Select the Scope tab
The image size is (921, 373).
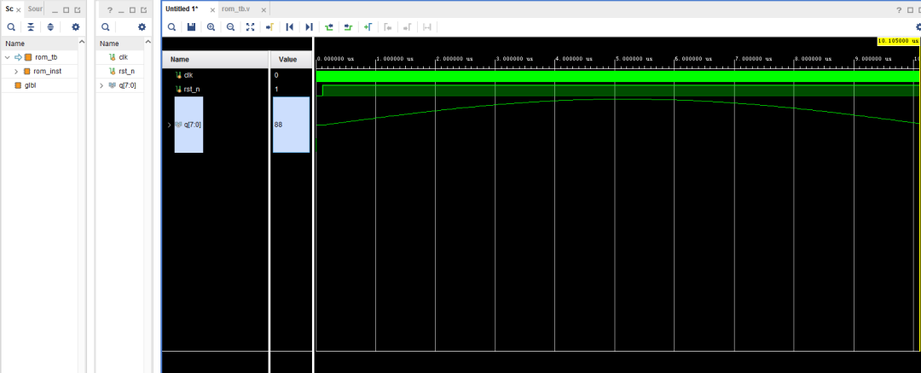9,9
